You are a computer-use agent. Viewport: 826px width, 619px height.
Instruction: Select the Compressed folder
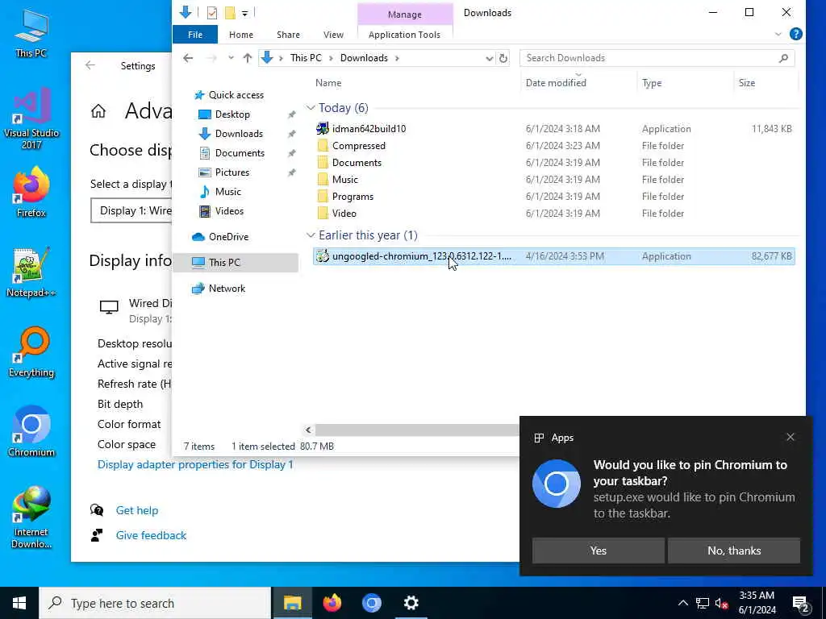pos(553,146)
